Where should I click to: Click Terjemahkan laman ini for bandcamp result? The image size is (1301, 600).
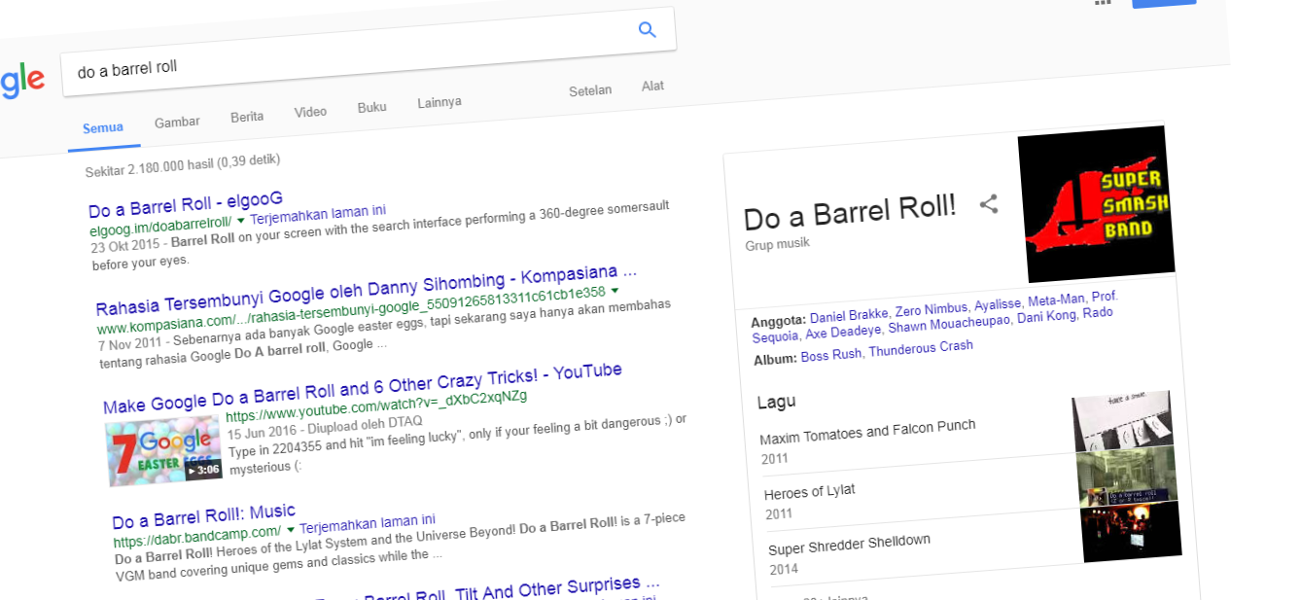[368, 522]
